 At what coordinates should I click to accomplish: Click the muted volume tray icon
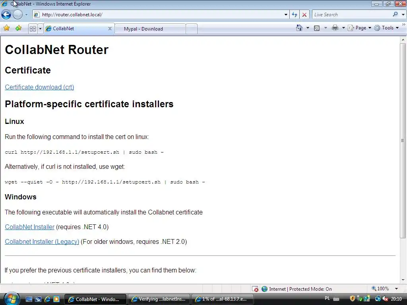coord(385,299)
